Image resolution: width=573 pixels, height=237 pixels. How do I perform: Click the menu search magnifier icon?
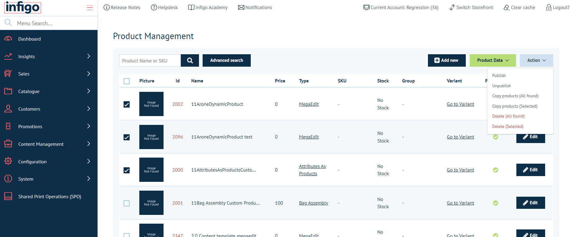click(8, 23)
